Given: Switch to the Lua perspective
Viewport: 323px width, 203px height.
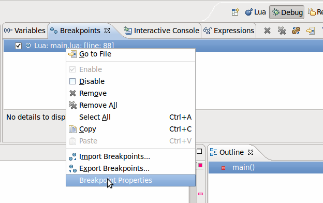Looking at the screenshot, I should (255, 12).
